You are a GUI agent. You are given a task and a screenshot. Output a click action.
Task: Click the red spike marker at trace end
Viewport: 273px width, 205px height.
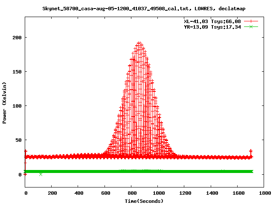coord(251,151)
